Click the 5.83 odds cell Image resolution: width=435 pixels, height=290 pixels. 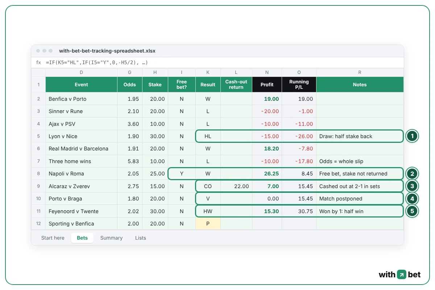pyautogui.click(x=130, y=161)
